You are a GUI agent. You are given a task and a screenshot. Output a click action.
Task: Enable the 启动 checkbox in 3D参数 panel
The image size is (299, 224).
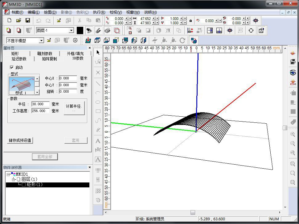point(12,67)
